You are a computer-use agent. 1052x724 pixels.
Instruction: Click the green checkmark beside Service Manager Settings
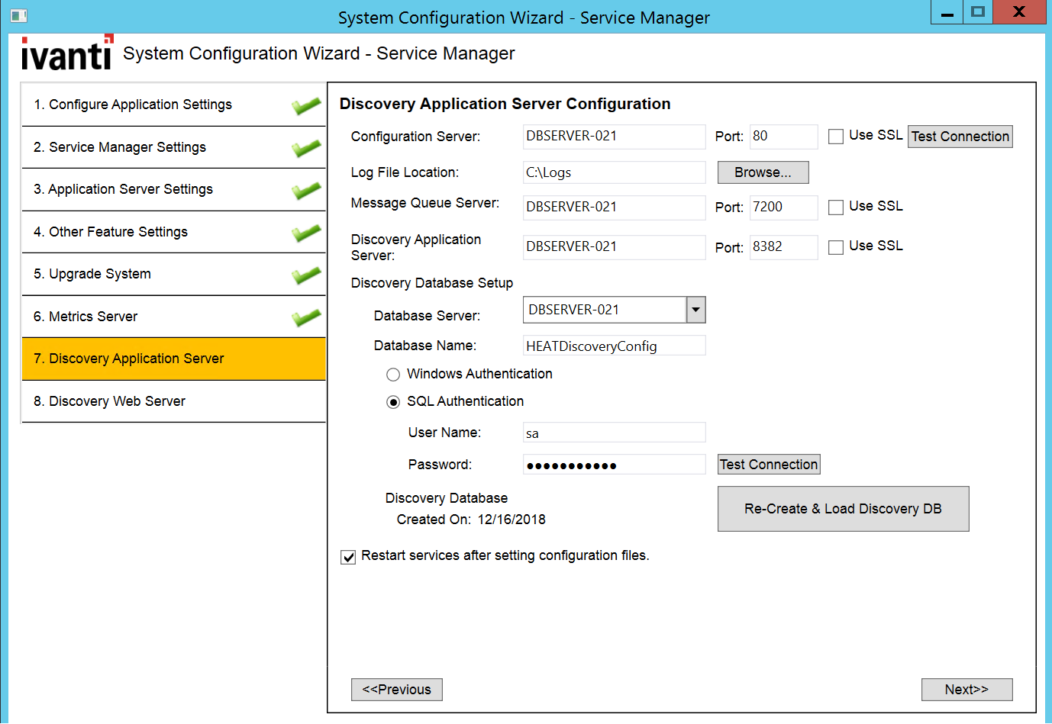pos(305,148)
